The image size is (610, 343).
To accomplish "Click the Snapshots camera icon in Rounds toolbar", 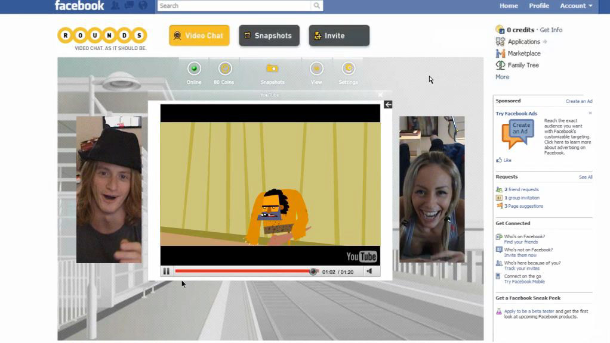I will [x=272, y=68].
